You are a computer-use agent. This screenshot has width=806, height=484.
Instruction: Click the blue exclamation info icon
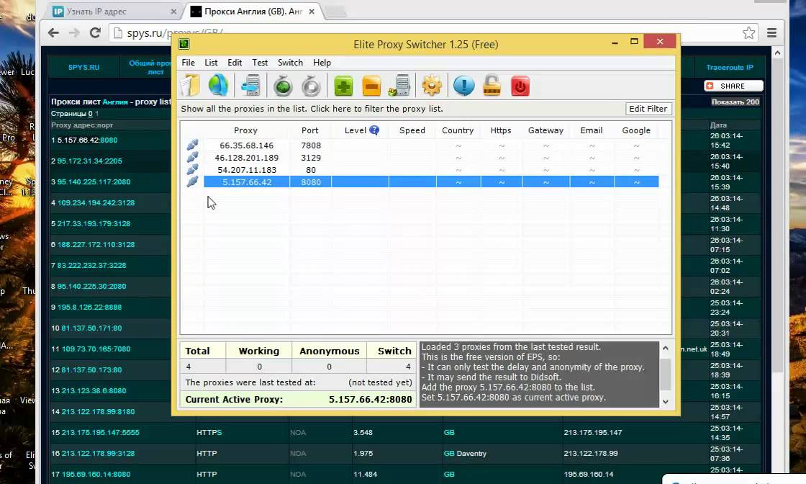point(463,86)
